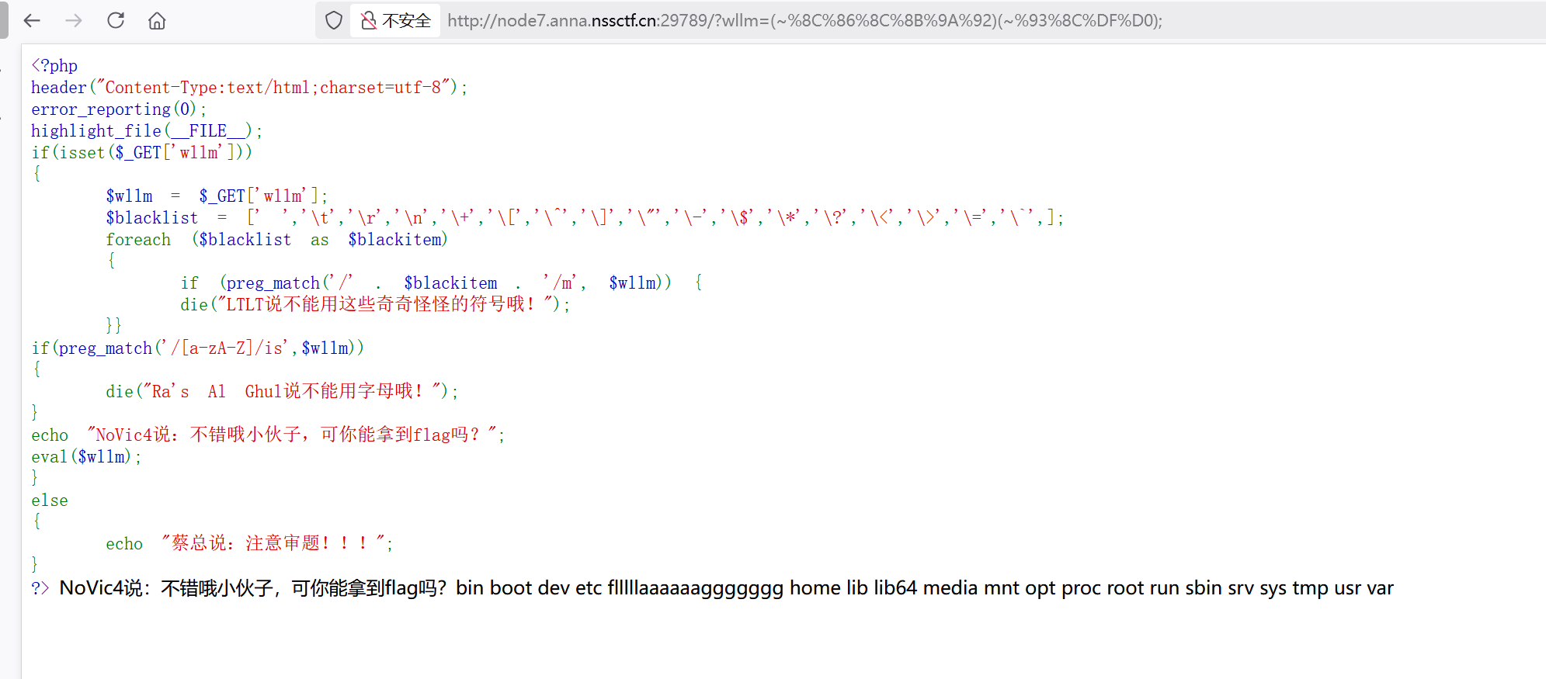Focus the address bar URL field
The height and width of the screenshot is (679, 1546).
click(804, 20)
